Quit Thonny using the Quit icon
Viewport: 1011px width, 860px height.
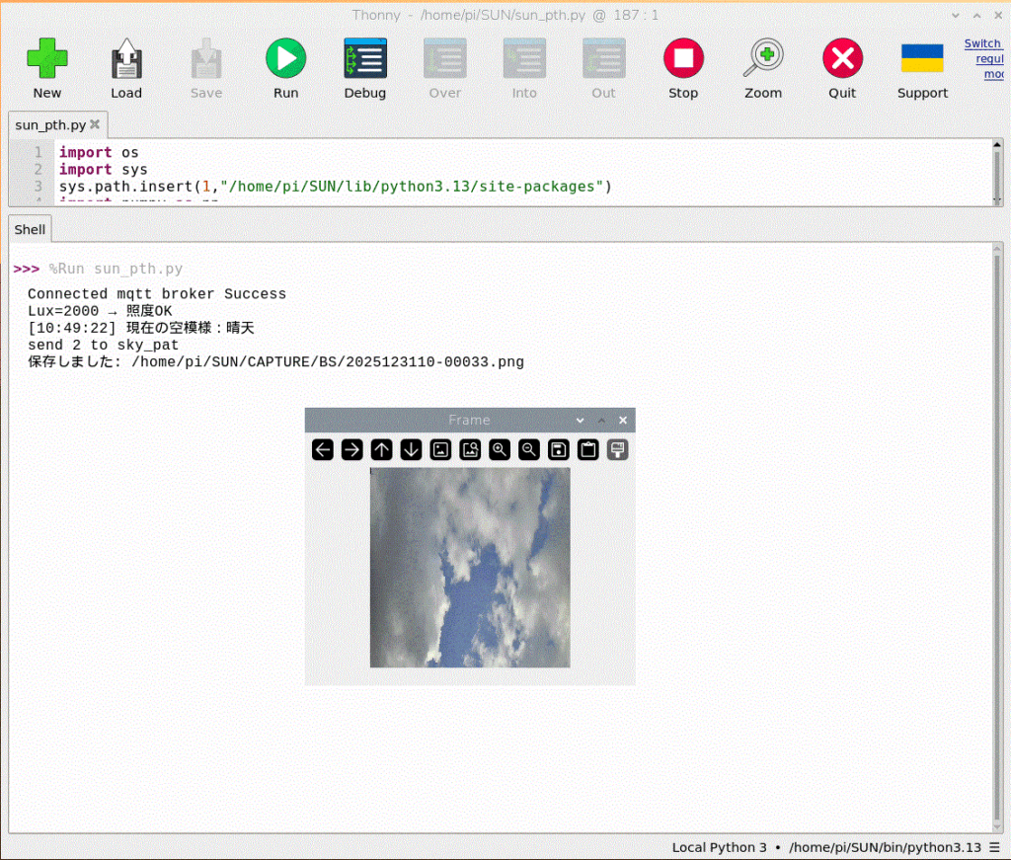point(842,59)
